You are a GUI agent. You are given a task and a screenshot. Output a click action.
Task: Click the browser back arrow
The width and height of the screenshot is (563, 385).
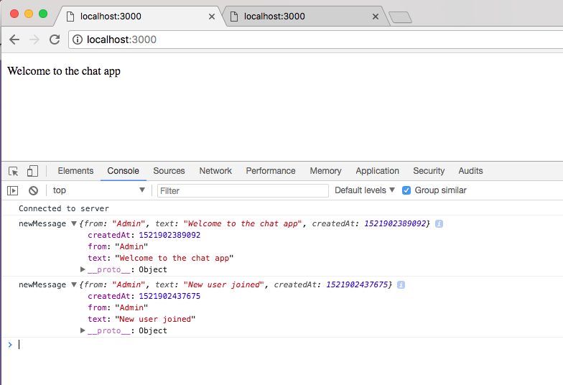coord(14,40)
